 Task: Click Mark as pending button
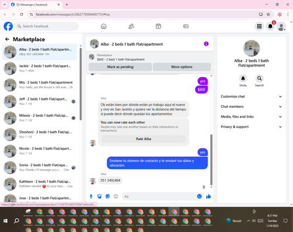click(120, 67)
